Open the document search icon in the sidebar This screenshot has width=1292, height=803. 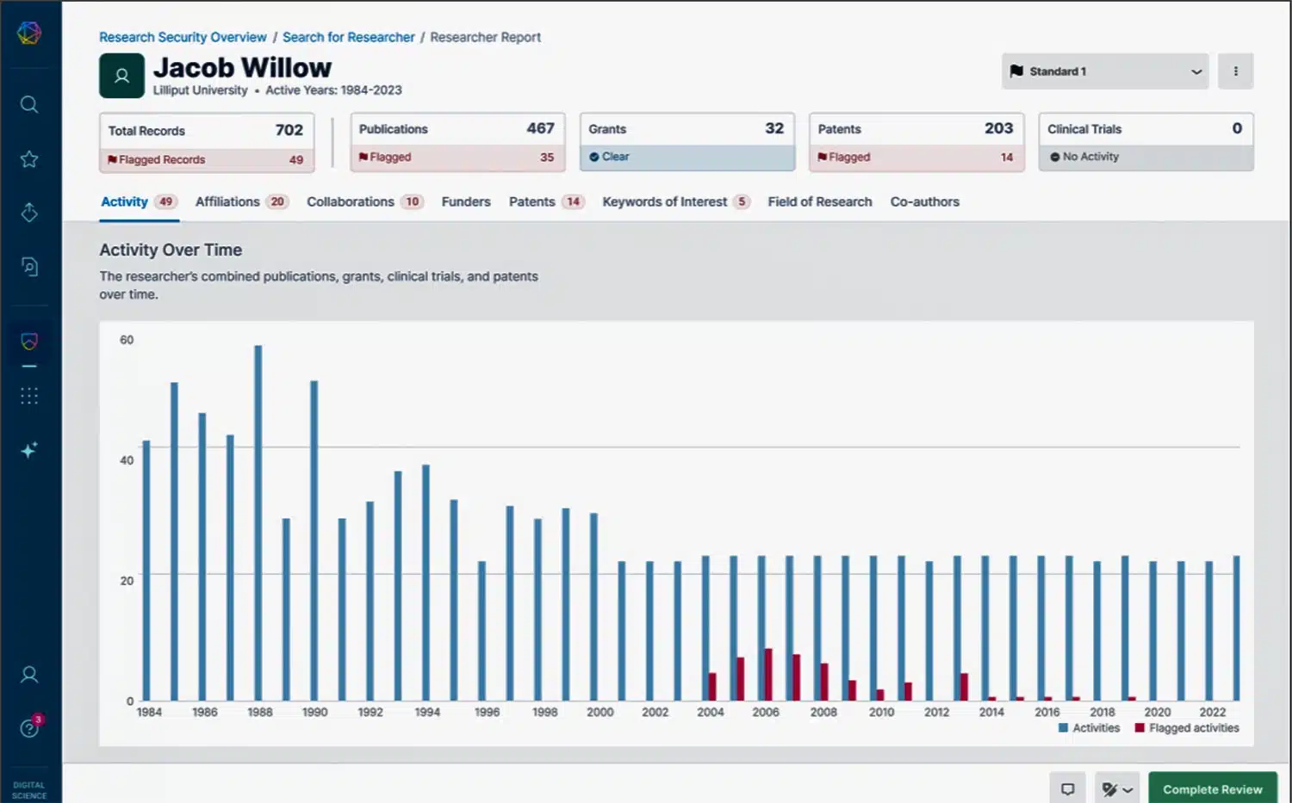coord(29,267)
